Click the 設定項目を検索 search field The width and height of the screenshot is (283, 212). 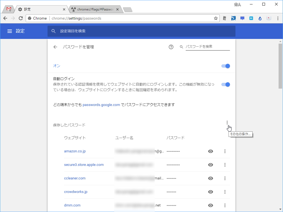[x=141, y=31]
